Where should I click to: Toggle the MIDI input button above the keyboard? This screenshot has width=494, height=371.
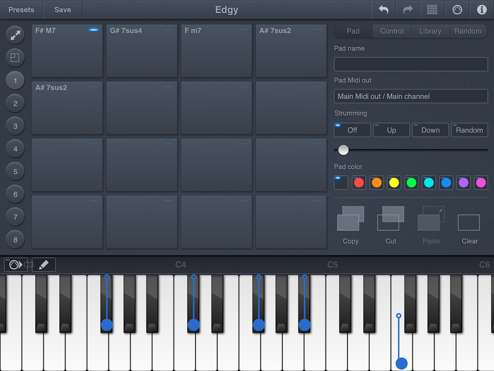click(14, 264)
